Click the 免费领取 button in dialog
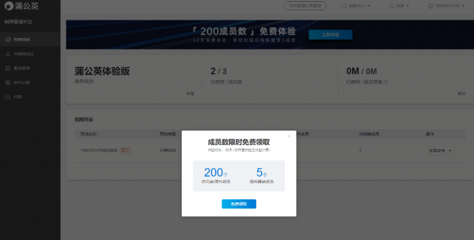Screen dimensions: 474x240 (x=239, y=204)
